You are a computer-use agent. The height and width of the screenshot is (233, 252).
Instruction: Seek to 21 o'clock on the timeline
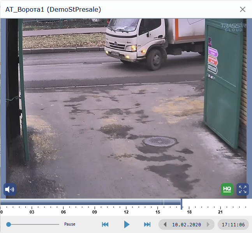[x=220, y=208]
